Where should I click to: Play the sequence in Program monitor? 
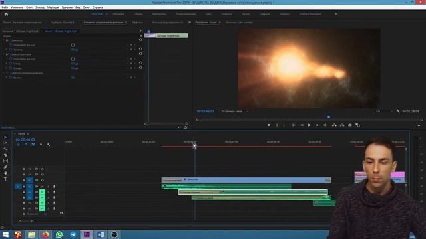(x=309, y=125)
